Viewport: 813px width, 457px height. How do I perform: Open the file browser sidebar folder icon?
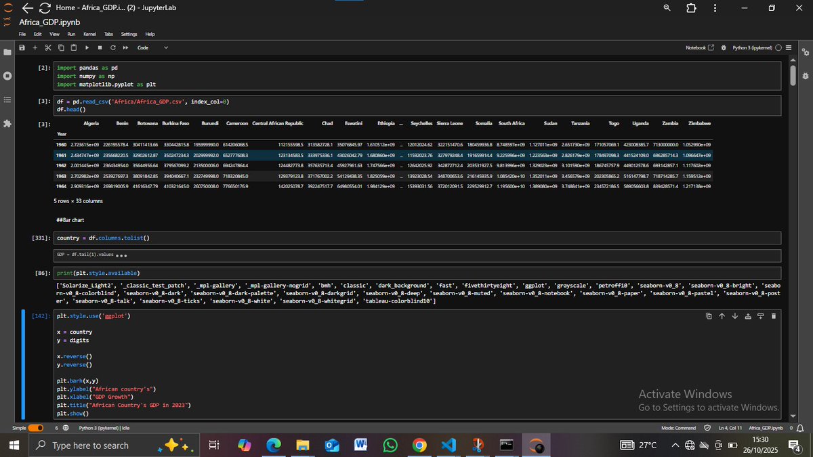(7, 52)
